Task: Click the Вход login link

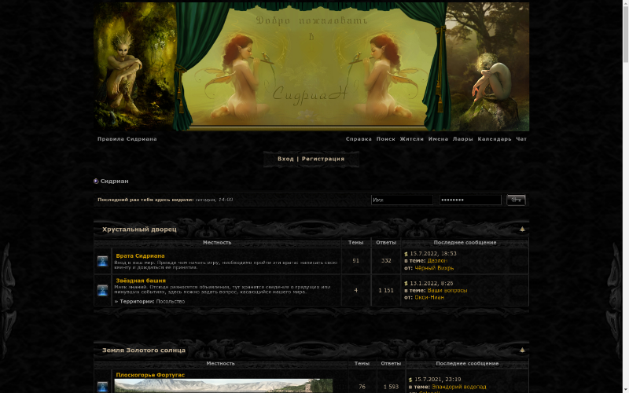Action: 285,159
